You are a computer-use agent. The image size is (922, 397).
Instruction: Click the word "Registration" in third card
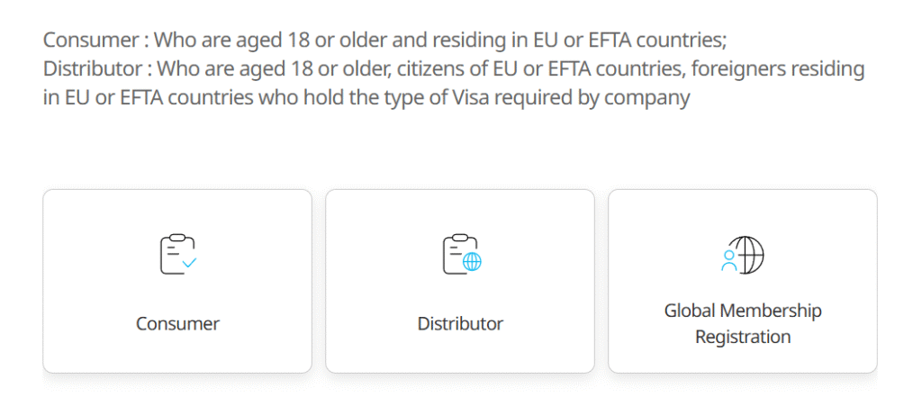point(743,338)
